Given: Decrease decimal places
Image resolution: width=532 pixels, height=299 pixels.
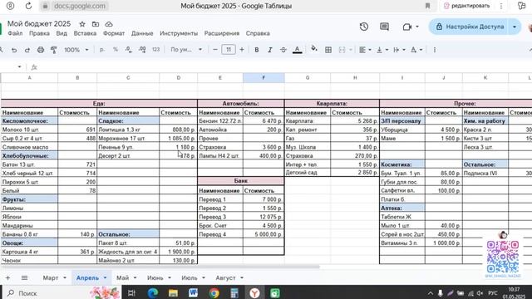Looking at the screenshot, I should click(129, 50).
